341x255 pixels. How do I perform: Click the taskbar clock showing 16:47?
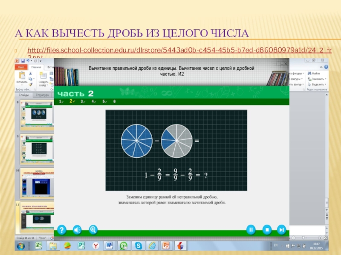pos(316,246)
